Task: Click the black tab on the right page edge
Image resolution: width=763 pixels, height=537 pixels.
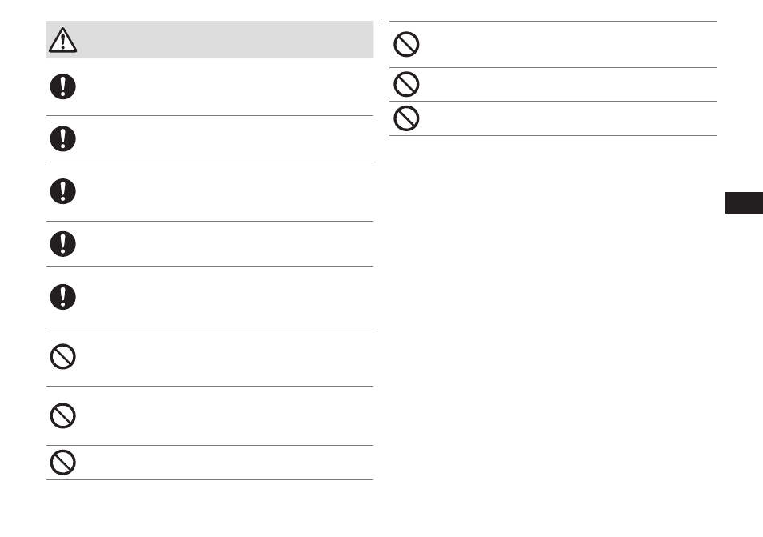Action: point(744,203)
